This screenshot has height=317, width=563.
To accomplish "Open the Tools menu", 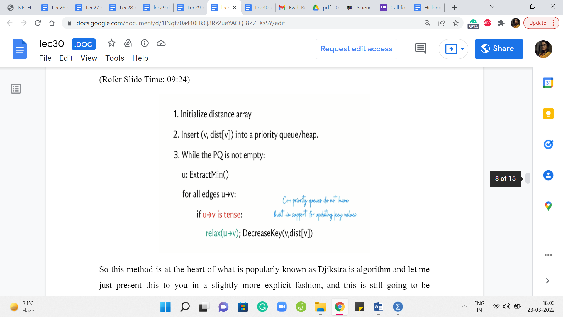I will tap(115, 58).
